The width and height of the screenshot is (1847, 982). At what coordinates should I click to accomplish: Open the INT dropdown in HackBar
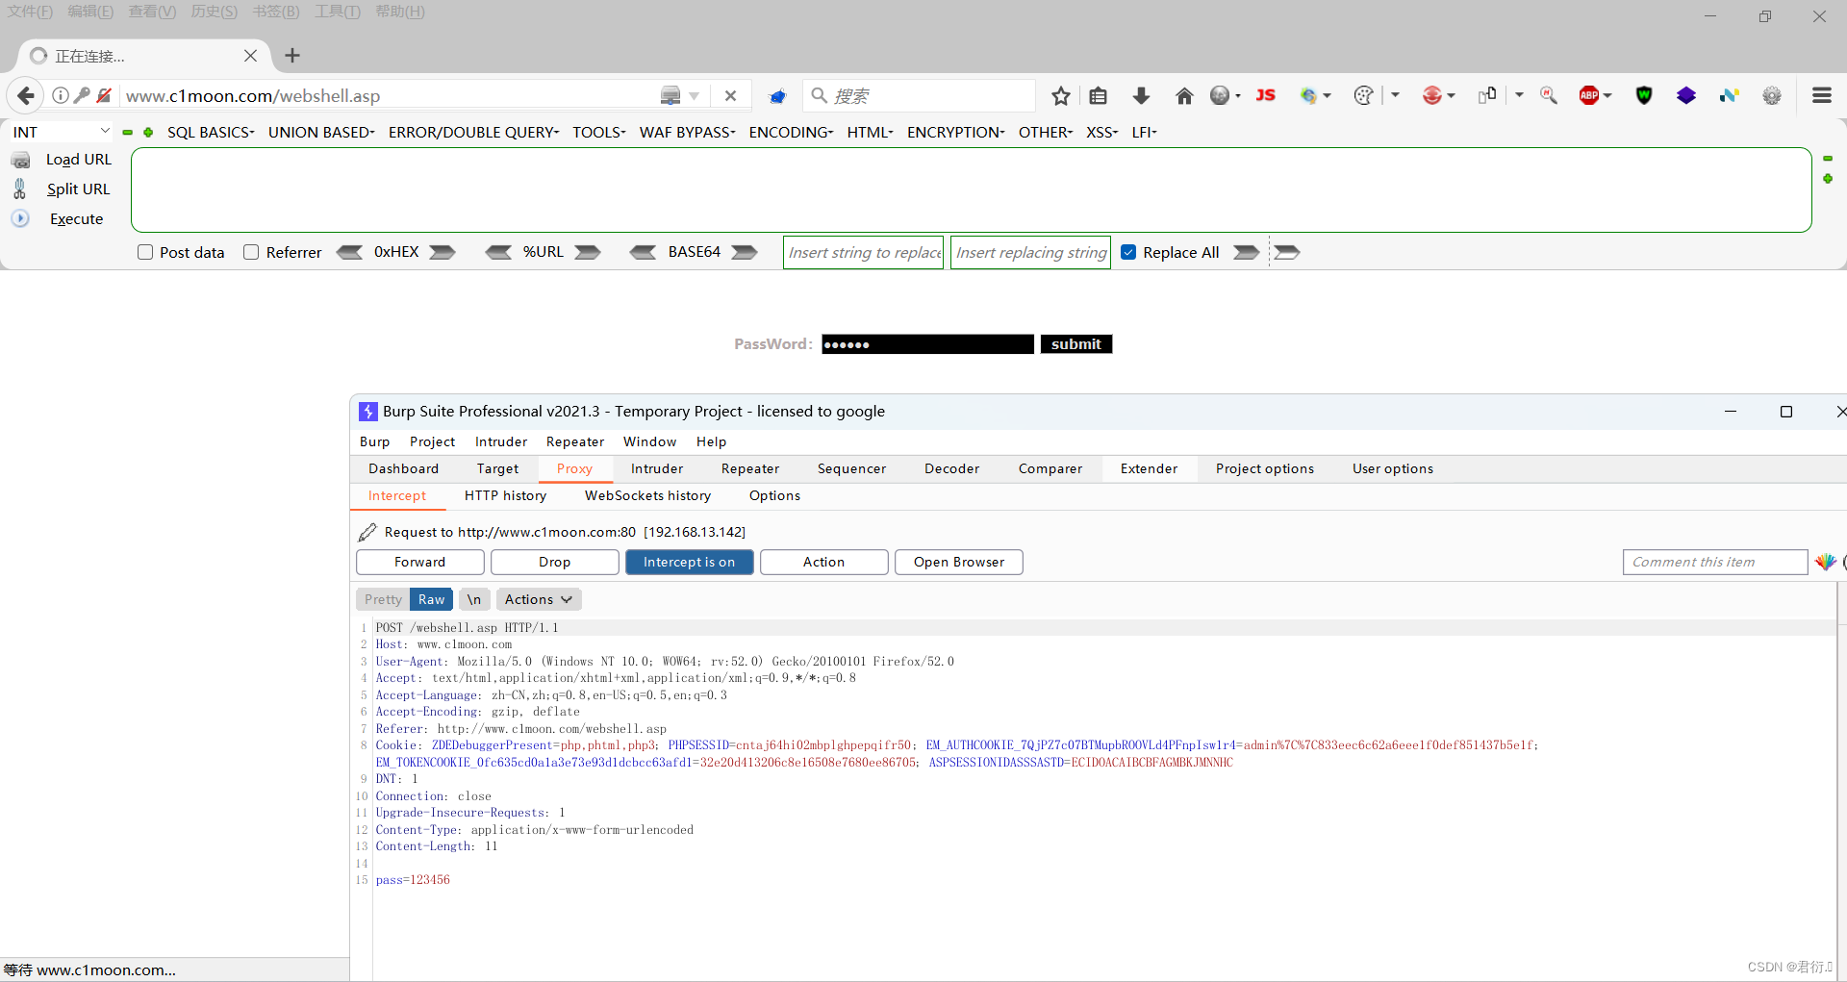(x=62, y=132)
